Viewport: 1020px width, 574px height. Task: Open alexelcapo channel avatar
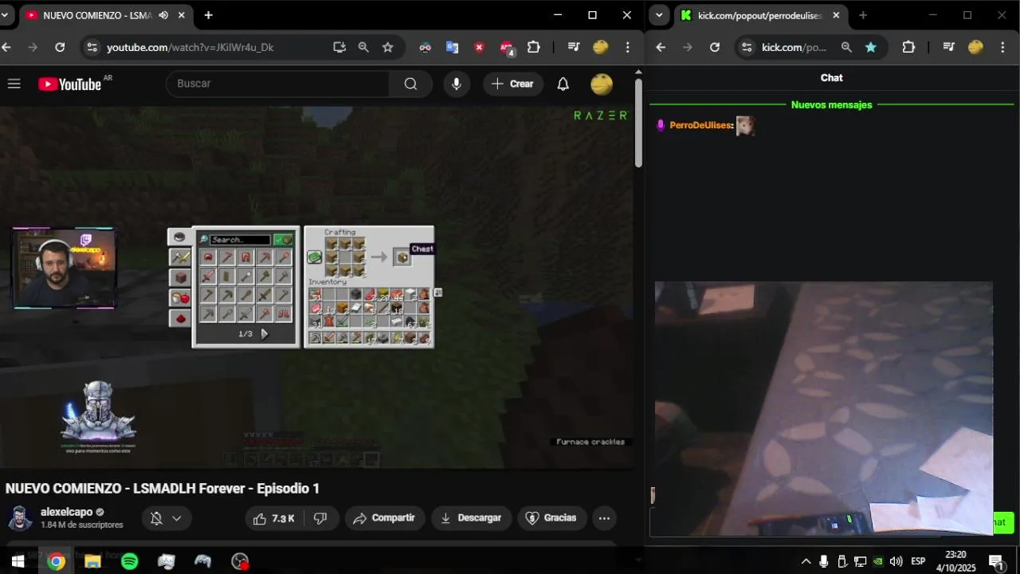pos(20,518)
